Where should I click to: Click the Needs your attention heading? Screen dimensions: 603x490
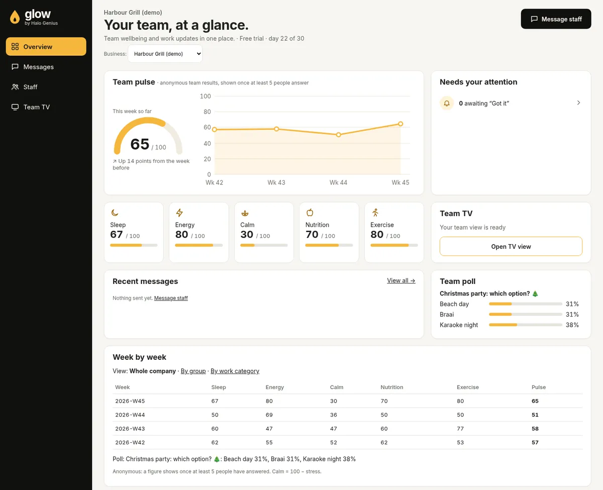(478, 82)
